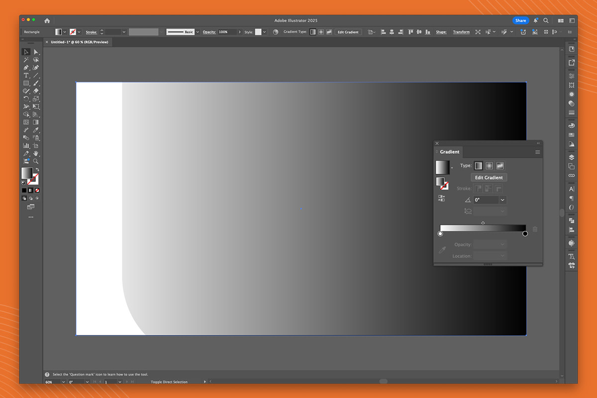Screen dimensions: 597x398
Task: Click the underlined Stroke label in control bar
Action: [x=91, y=32]
